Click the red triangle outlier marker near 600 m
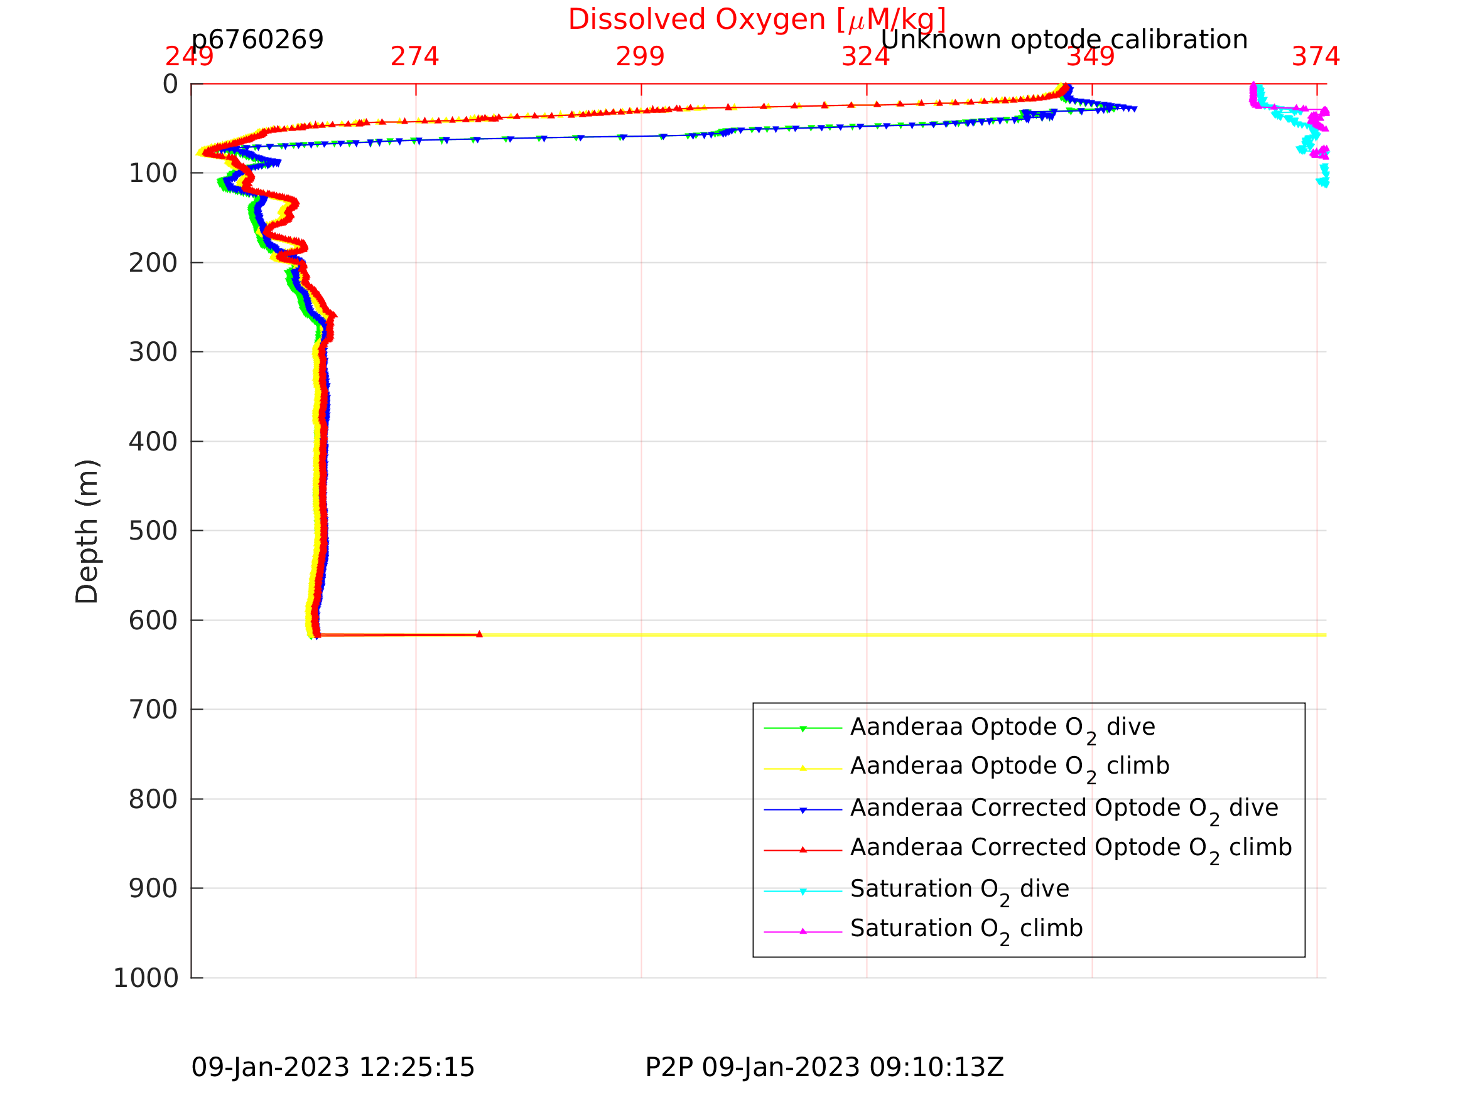1465x1098 pixels. 480,634
